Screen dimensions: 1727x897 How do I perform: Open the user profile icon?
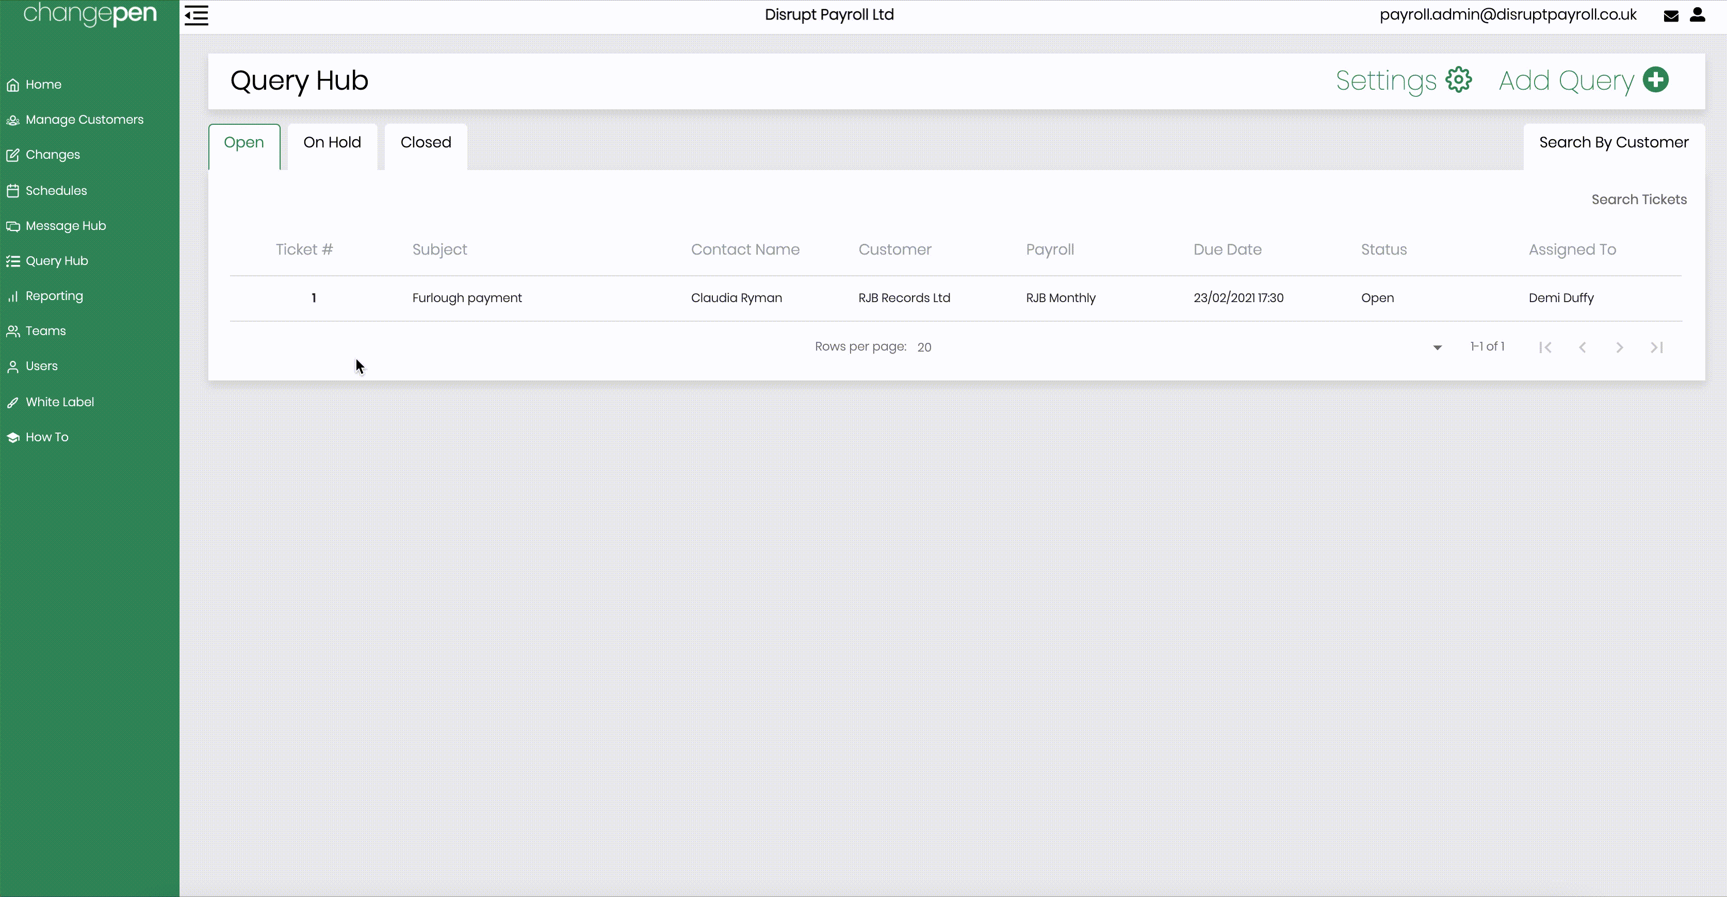1698,15
